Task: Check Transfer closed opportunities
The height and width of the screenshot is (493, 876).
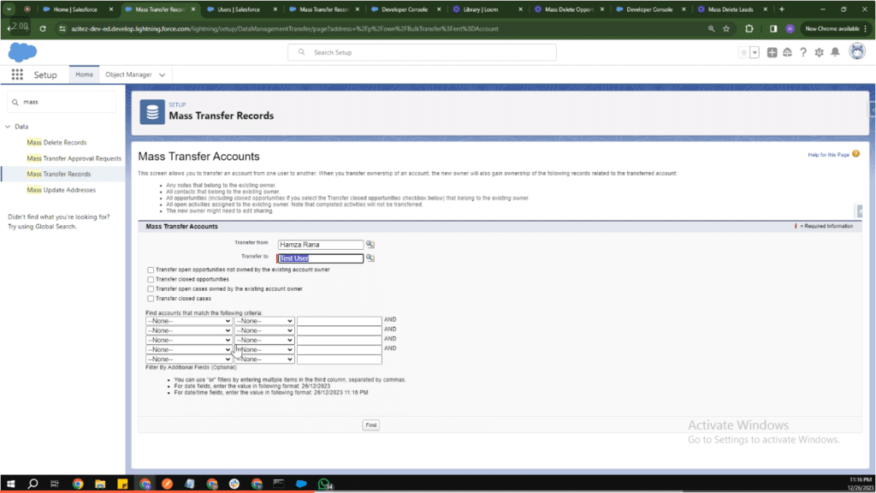Action: coord(151,280)
